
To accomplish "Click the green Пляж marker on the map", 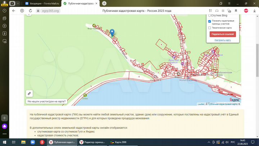I will click(x=85, y=95).
